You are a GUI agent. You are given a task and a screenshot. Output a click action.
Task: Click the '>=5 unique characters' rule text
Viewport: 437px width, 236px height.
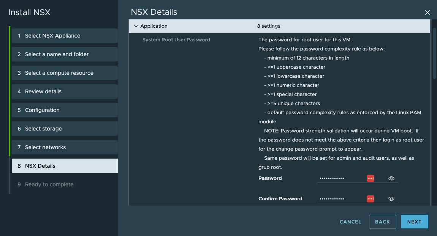click(x=293, y=104)
